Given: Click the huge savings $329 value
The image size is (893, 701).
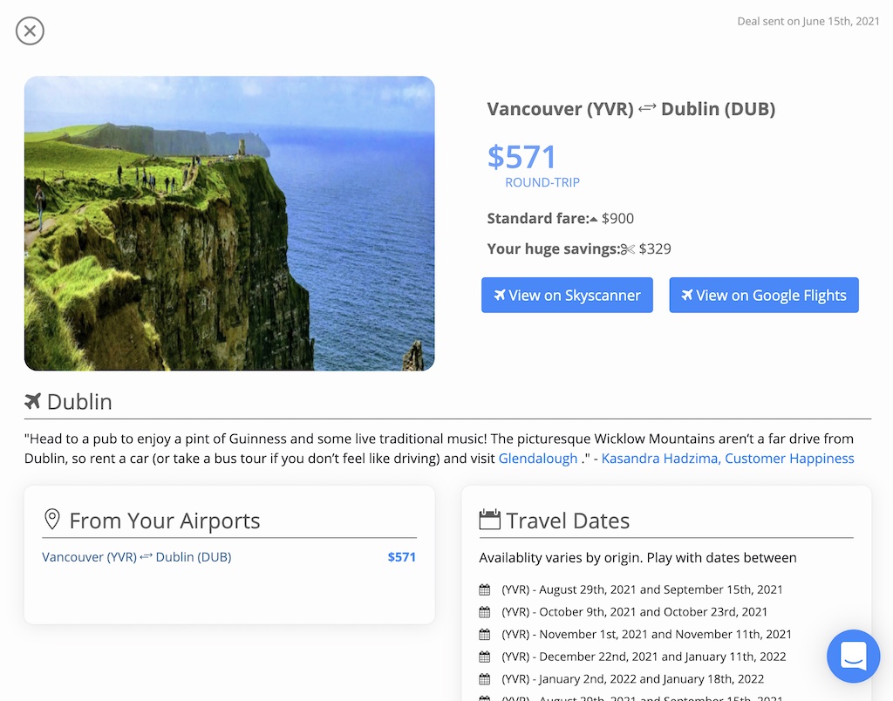Looking at the screenshot, I should (655, 248).
